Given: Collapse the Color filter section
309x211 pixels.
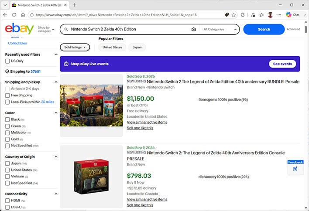Looking at the screenshot, I should pyautogui.click(x=56, y=113).
